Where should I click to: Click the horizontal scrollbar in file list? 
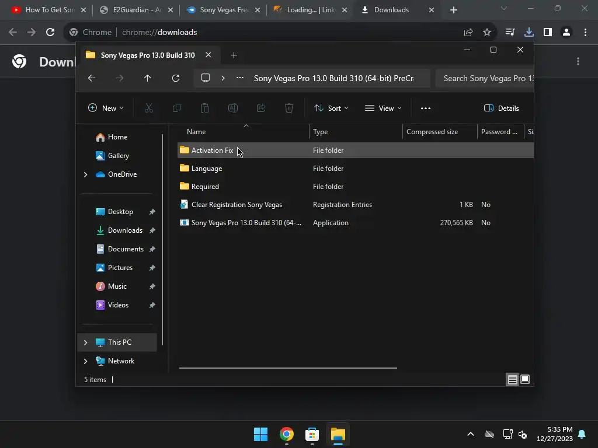288,368
